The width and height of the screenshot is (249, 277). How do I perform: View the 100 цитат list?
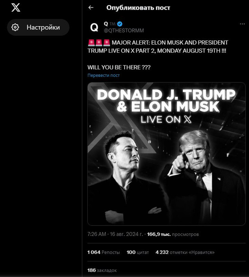pos(138,252)
